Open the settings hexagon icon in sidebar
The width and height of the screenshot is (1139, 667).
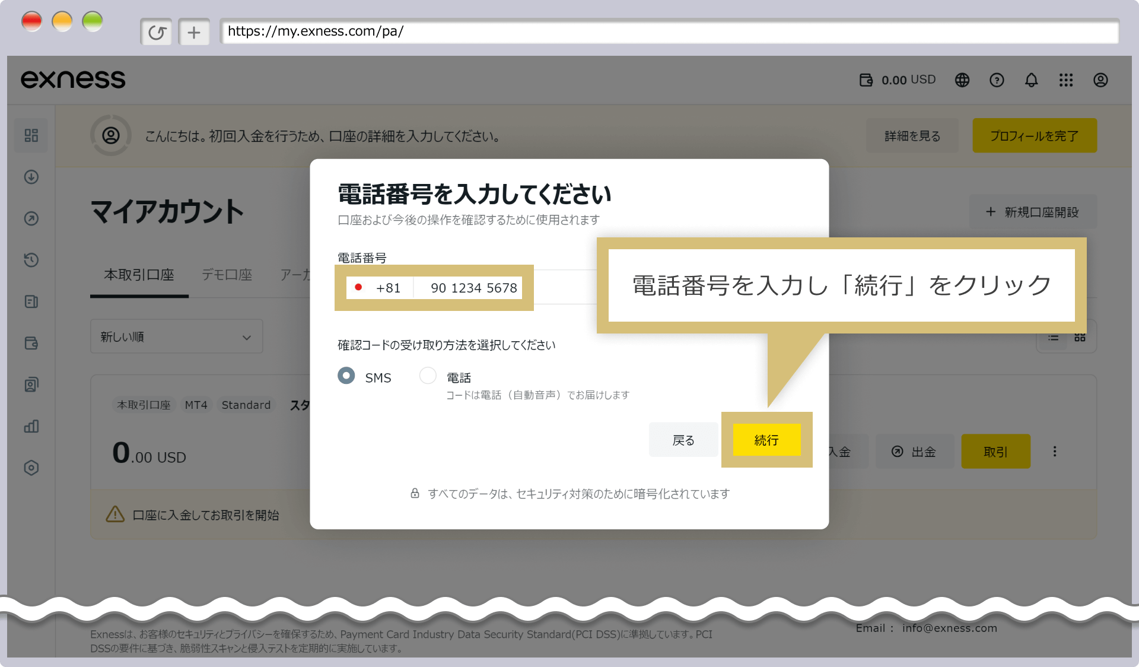31,468
